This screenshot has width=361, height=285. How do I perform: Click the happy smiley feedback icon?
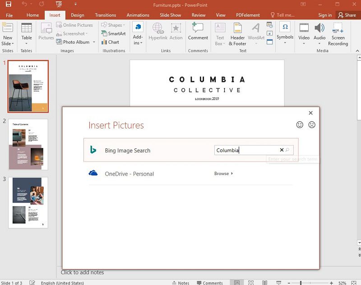(x=300, y=124)
